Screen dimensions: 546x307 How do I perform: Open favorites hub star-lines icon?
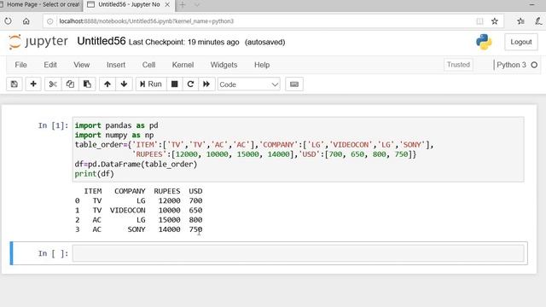pos(521,21)
